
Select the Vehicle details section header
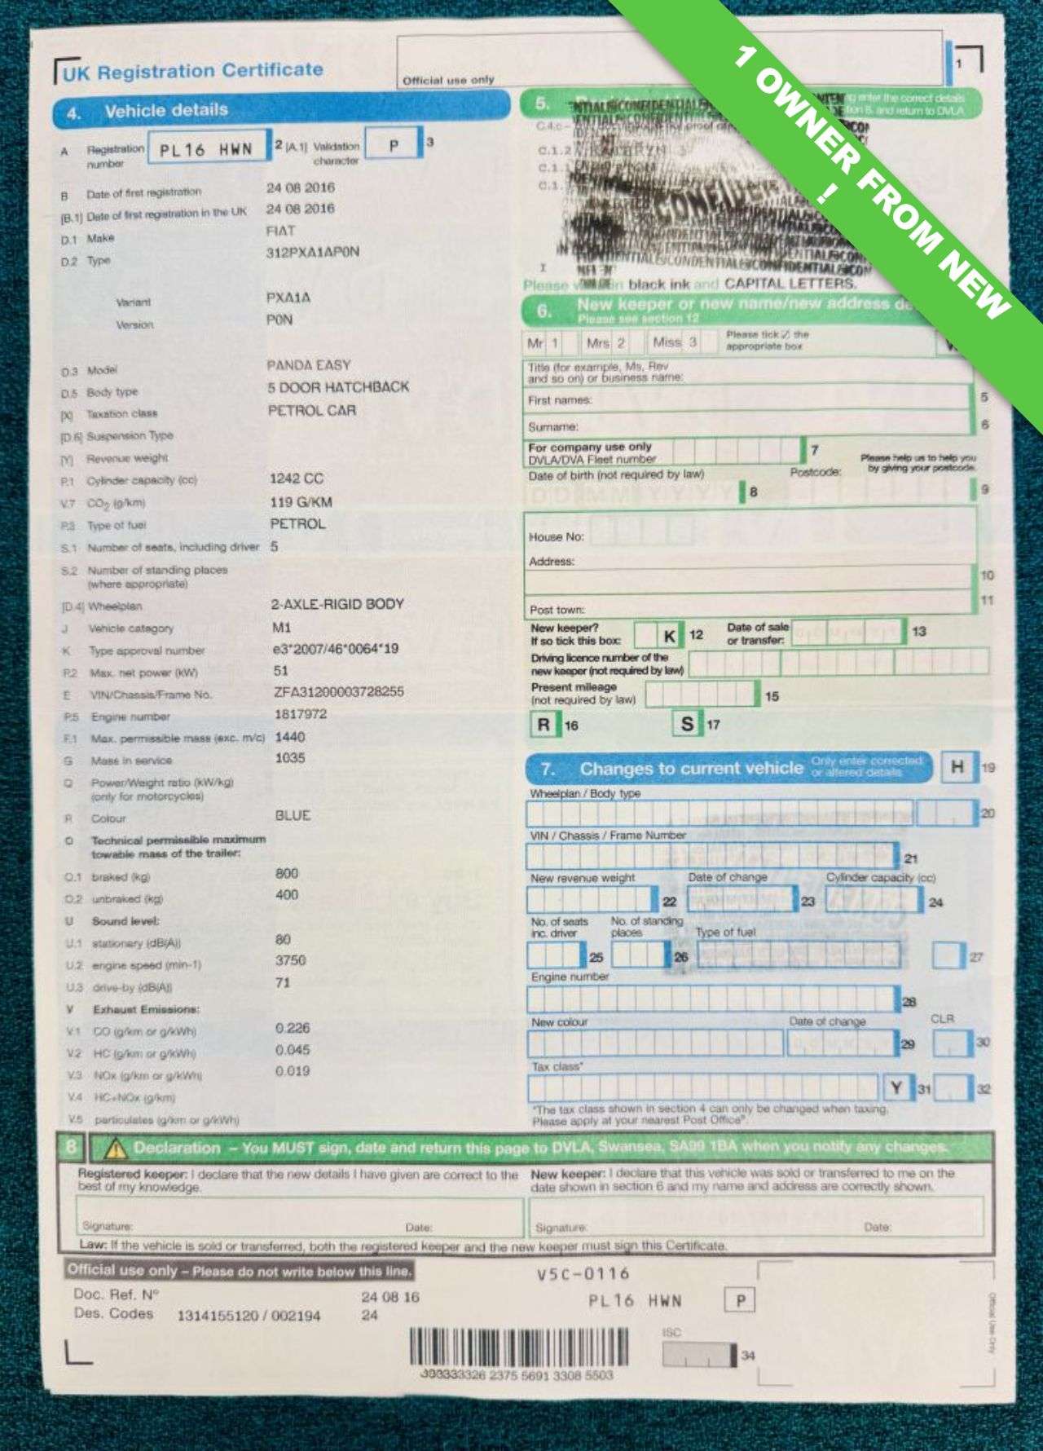(x=166, y=111)
